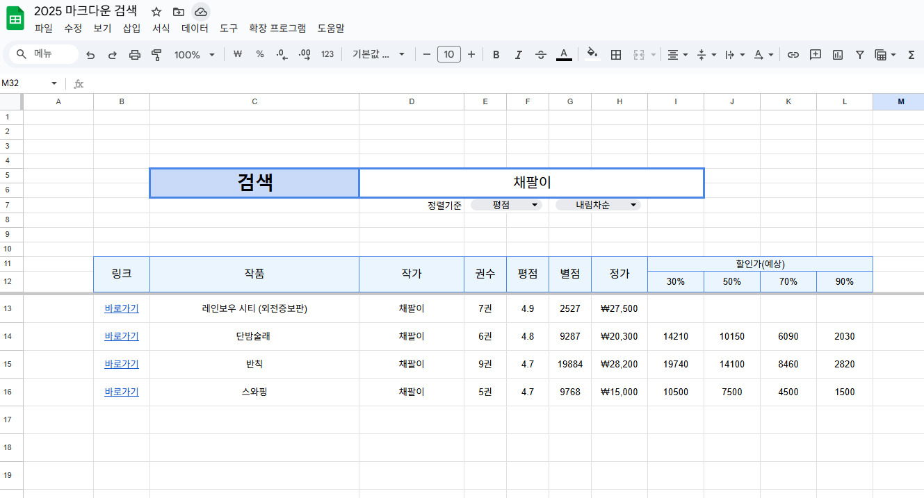Image resolution: width=924 pixels, height=498 pixels.
Task: Click the undo arrow icon
Action: coord(90,55)
